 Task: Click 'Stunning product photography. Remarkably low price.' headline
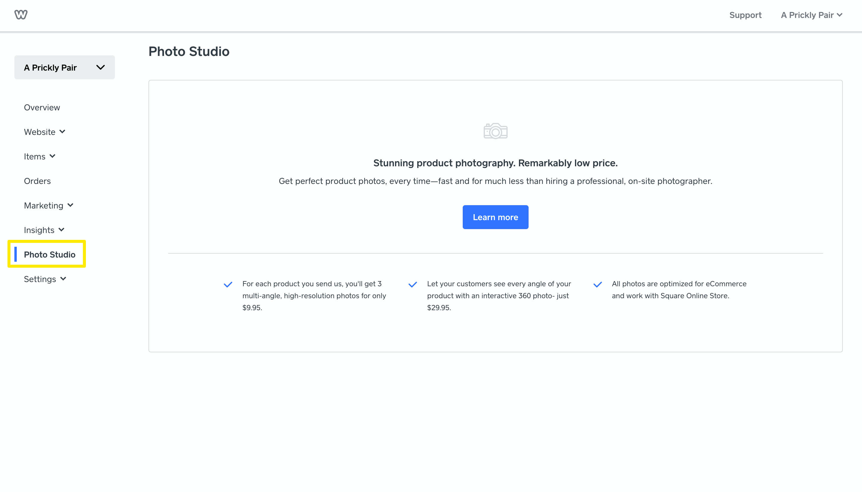pyautogui.click(x=495, y=163)
